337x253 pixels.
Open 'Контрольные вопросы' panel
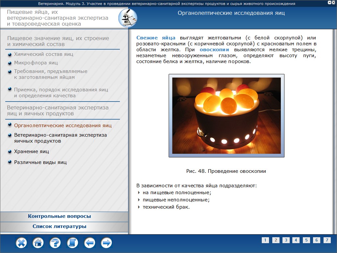click(x=59, y=216)
